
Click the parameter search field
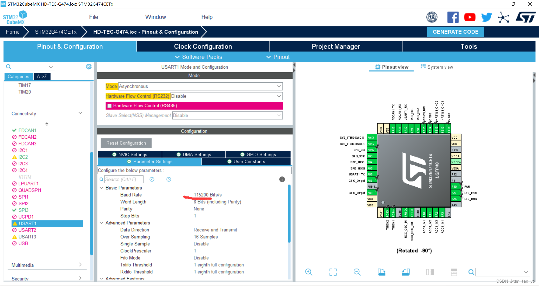coord(124,179)
